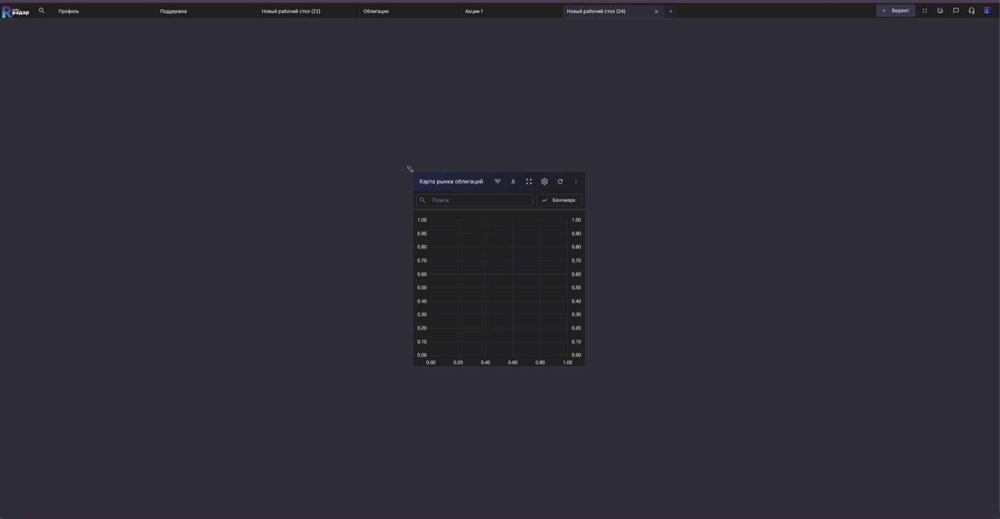
Task: Click the Бенчмарк button
Action: point(559,200)
